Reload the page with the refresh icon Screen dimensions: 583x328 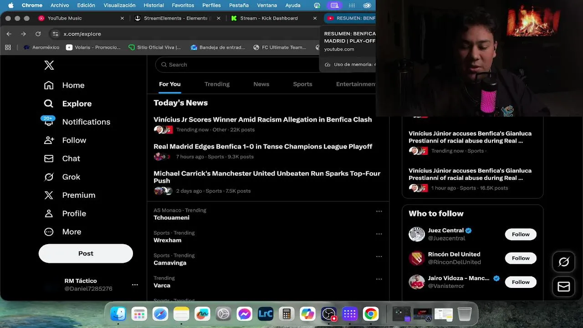pyautogui.click(x=38, y=34)
